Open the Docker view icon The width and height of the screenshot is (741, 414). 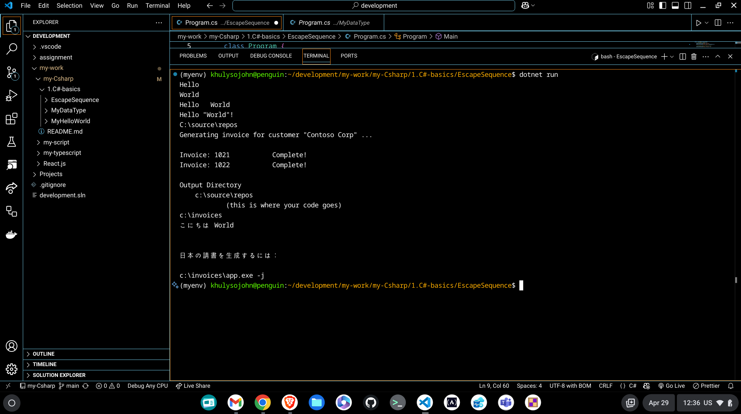[12, 234]
